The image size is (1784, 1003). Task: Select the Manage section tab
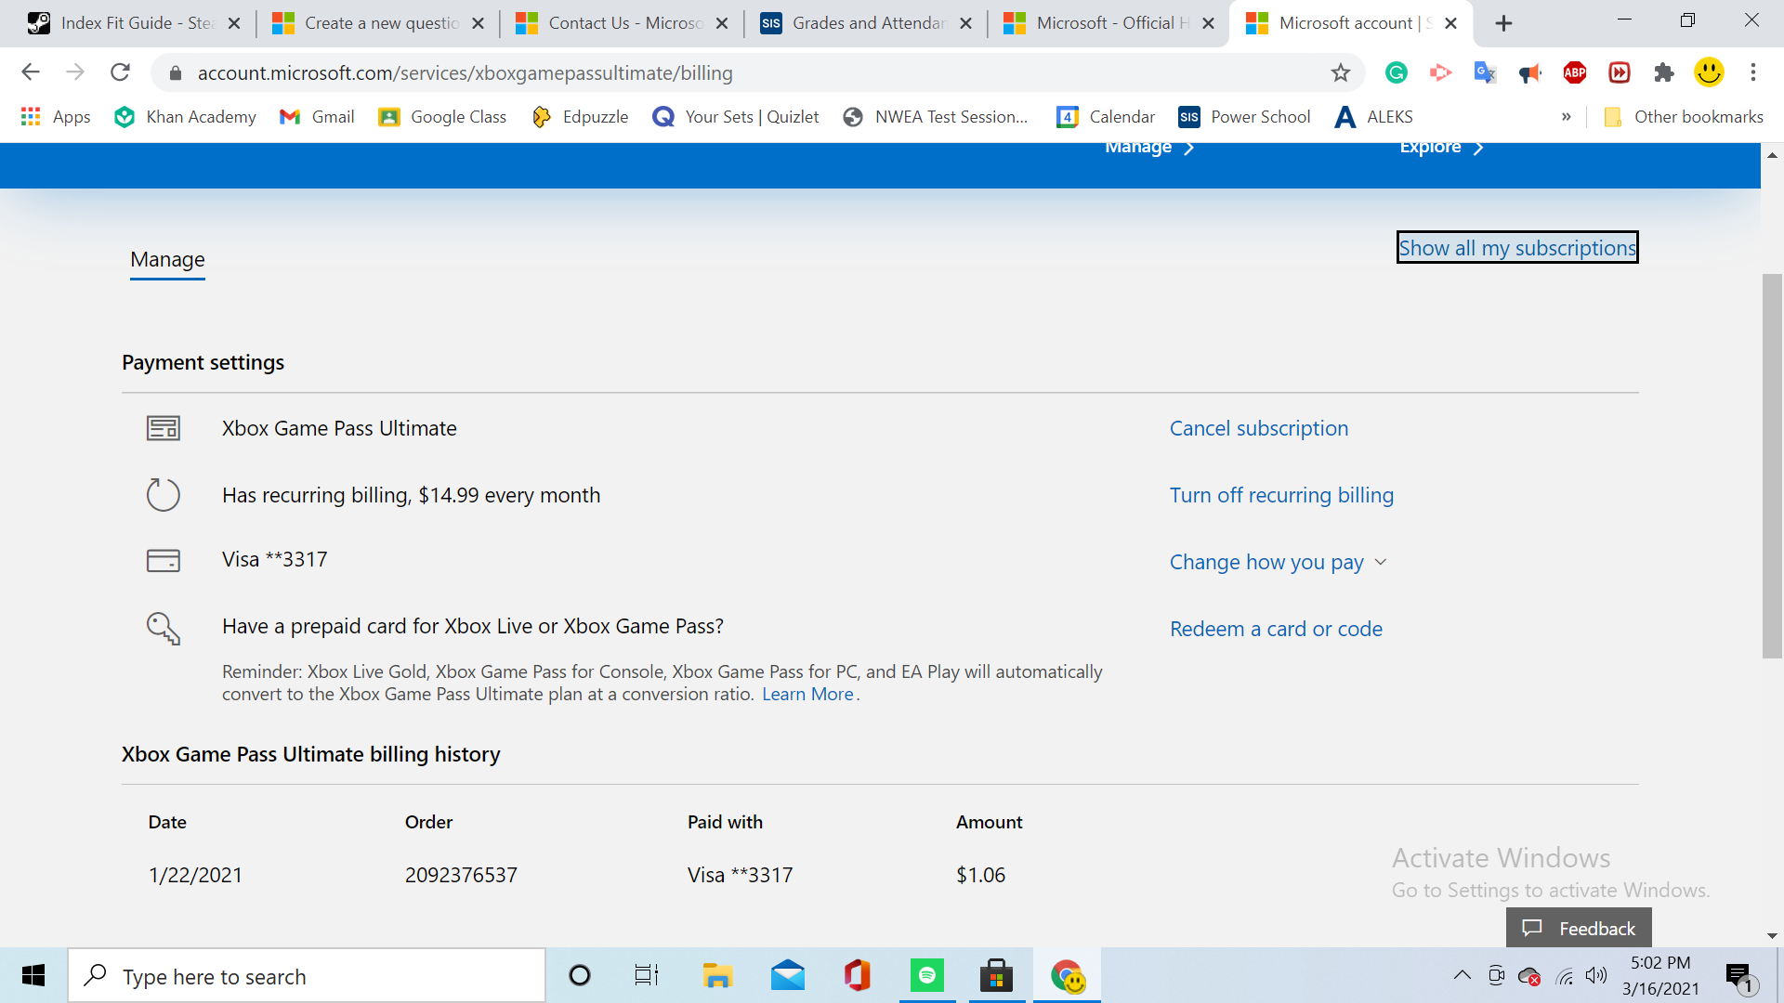[167, 260]
